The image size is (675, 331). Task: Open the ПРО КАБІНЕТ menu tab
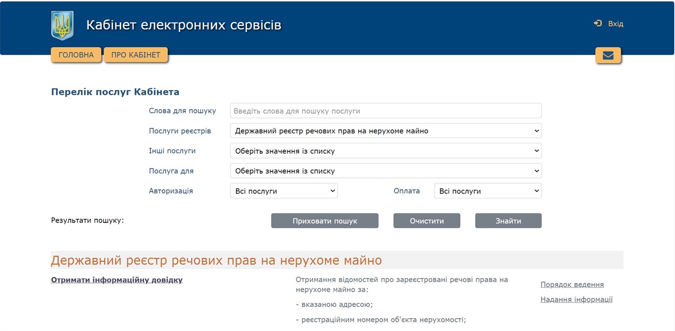coord(136,55)
